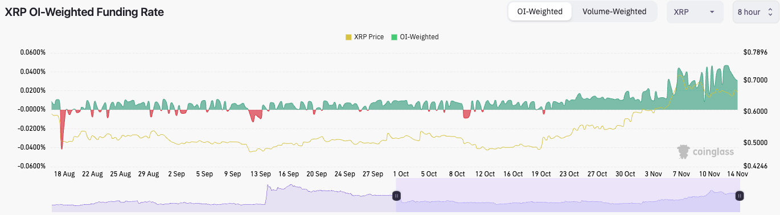This screenshot has width=780, height=215.
Task: Click the 18 Aug date label
Action: pyautogui.click(x=64, y=174)
